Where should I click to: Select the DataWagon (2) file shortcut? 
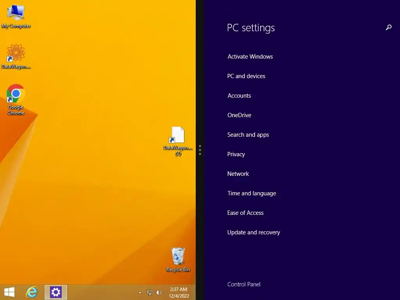tap(178, 141)
